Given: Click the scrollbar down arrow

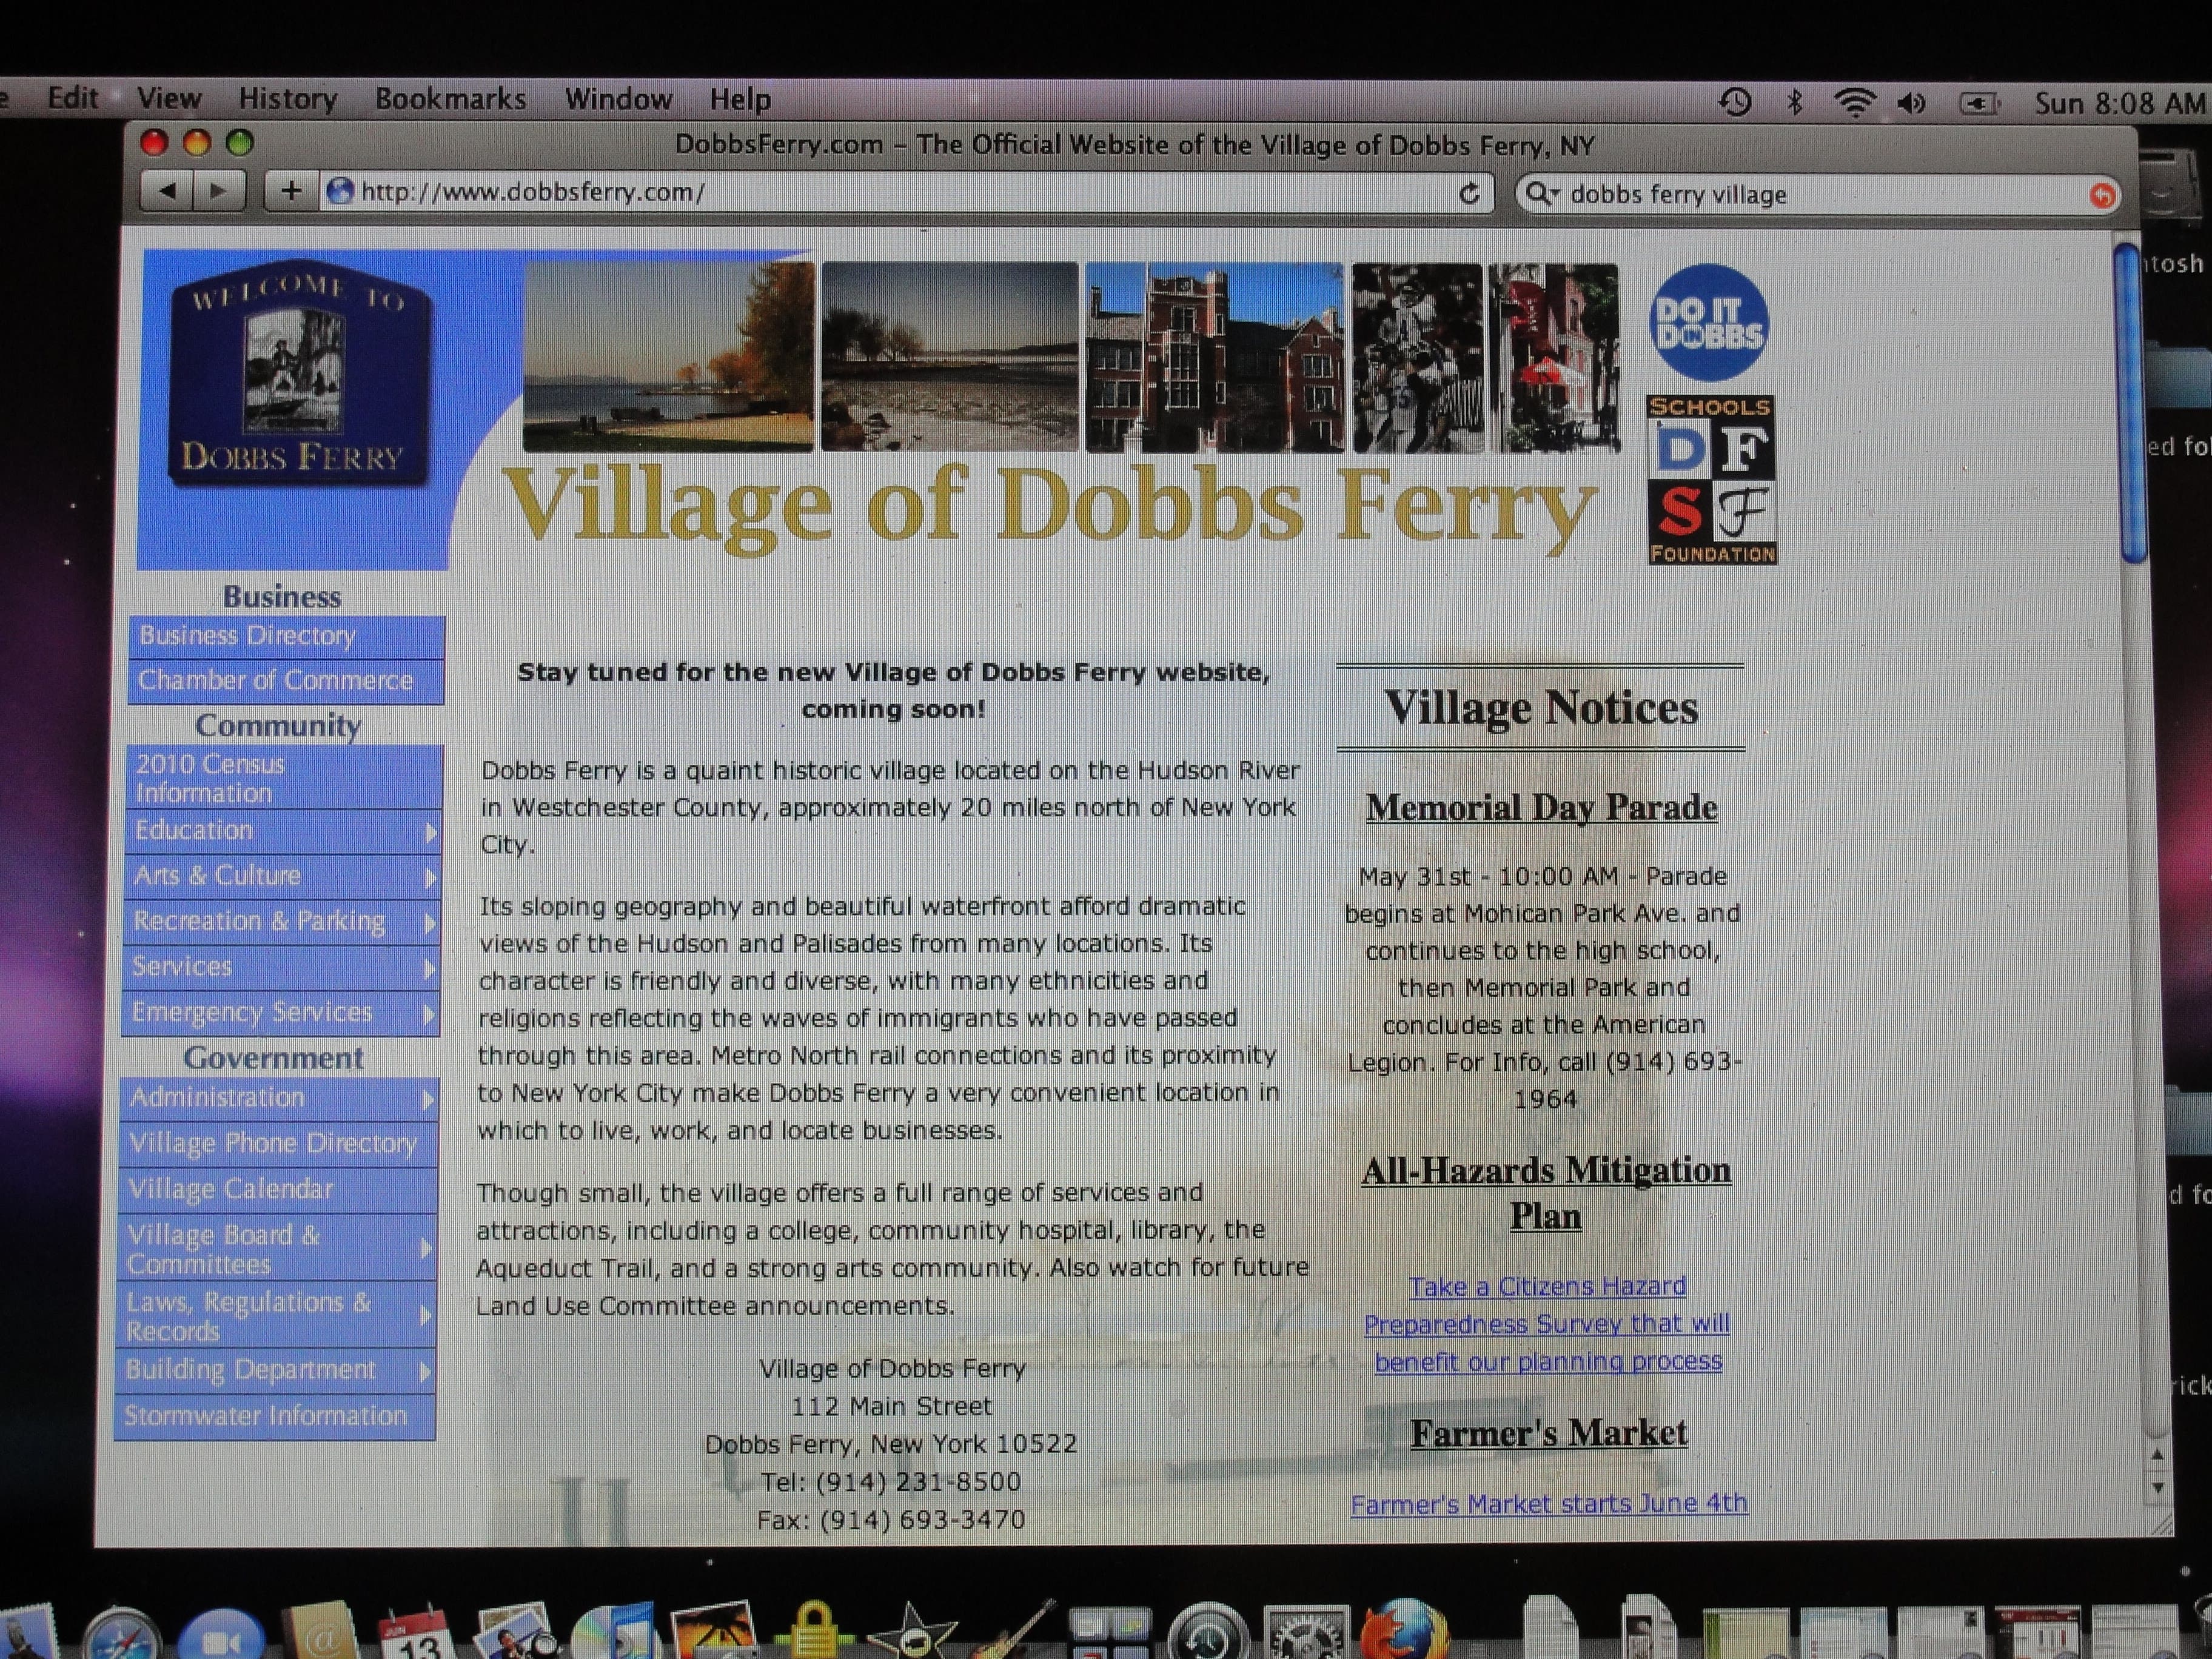Looking at the screenshot, I should (x=2157, y=1488).
